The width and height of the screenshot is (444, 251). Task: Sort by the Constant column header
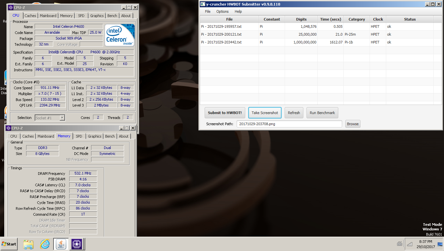coord(272,19)
